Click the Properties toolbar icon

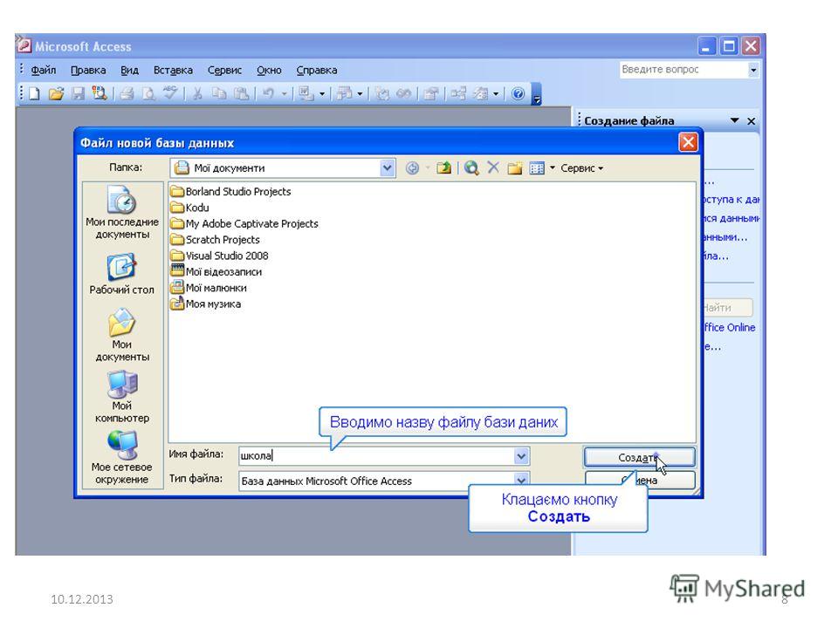tap(430, 94)
